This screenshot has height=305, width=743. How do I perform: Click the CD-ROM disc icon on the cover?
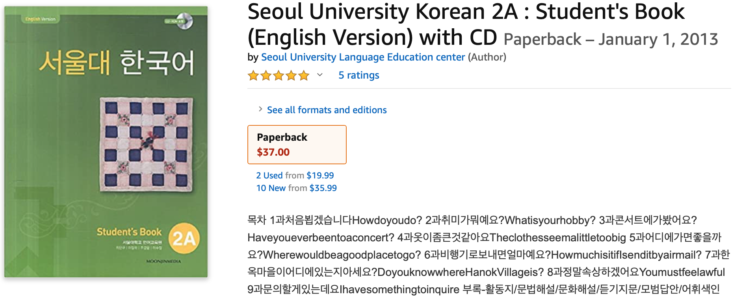(x=184, y=21)
